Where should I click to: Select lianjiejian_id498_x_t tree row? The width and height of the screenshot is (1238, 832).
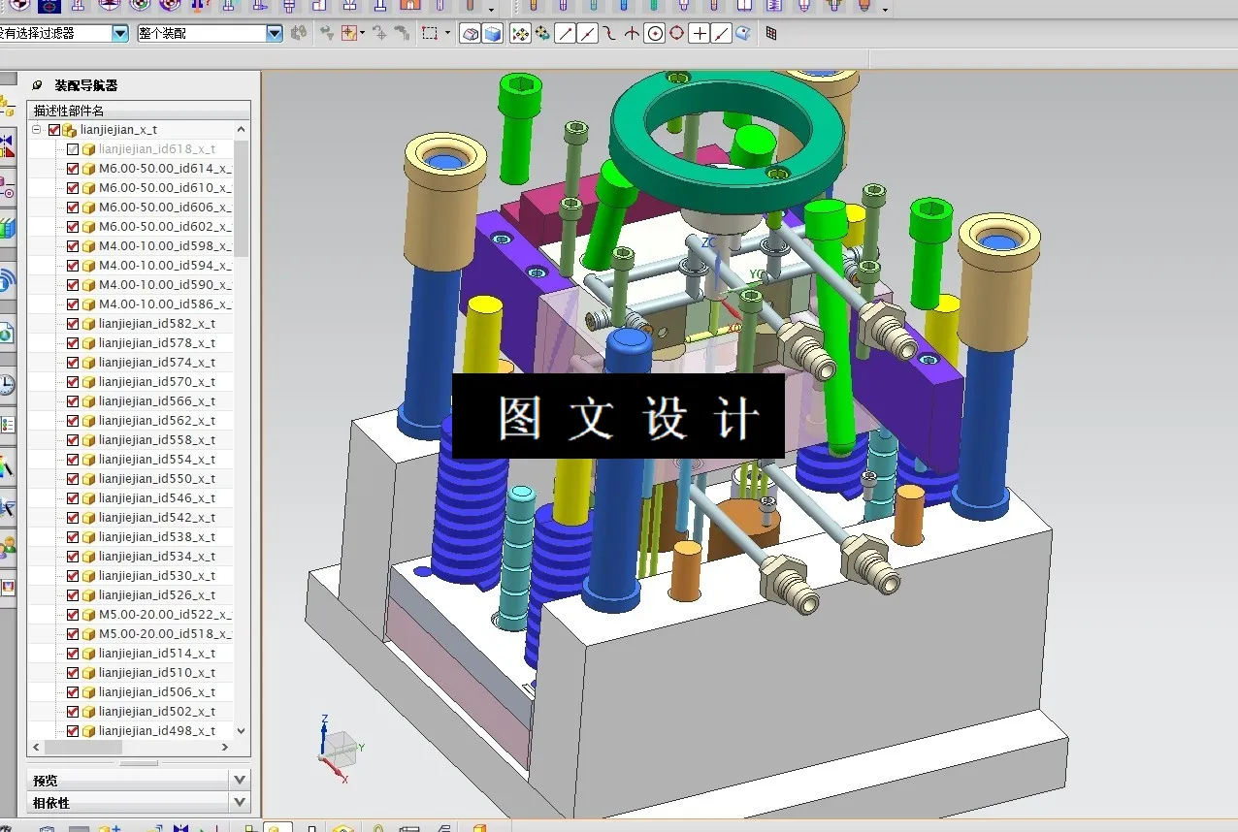(131, 731)
